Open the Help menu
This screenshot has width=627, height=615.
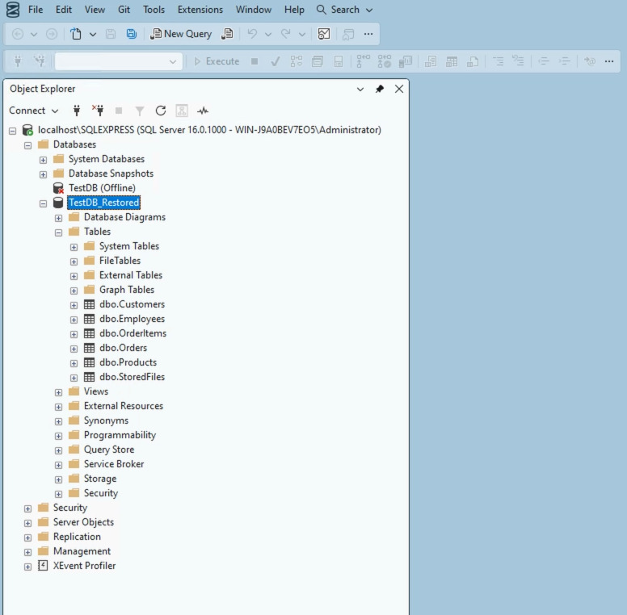(x=294, y=10)
